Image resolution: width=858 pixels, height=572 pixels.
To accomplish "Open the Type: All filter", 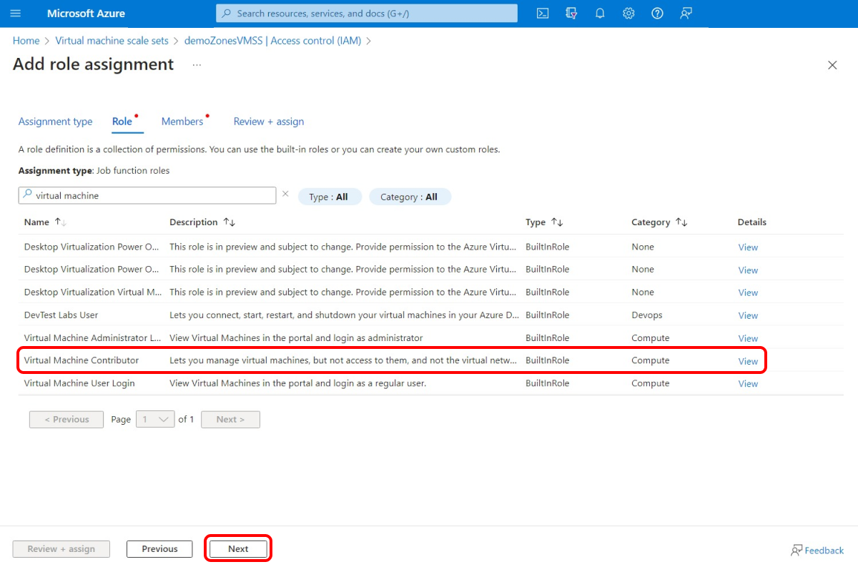I will (330, 197).
